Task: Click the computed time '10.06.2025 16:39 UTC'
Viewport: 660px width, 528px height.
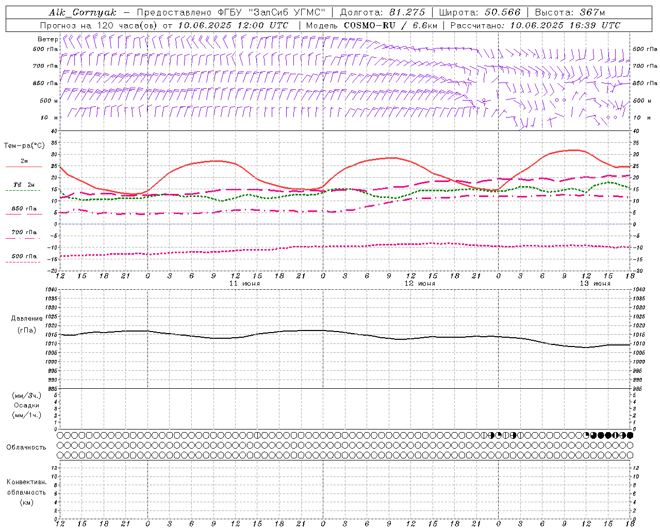Action: tap(565, 25)
